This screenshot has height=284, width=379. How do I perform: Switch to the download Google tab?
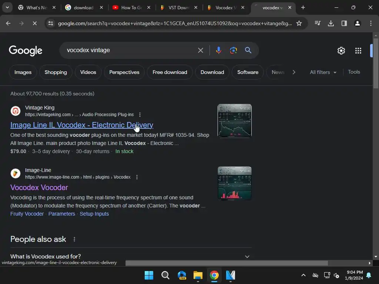[x=84, y=8]
